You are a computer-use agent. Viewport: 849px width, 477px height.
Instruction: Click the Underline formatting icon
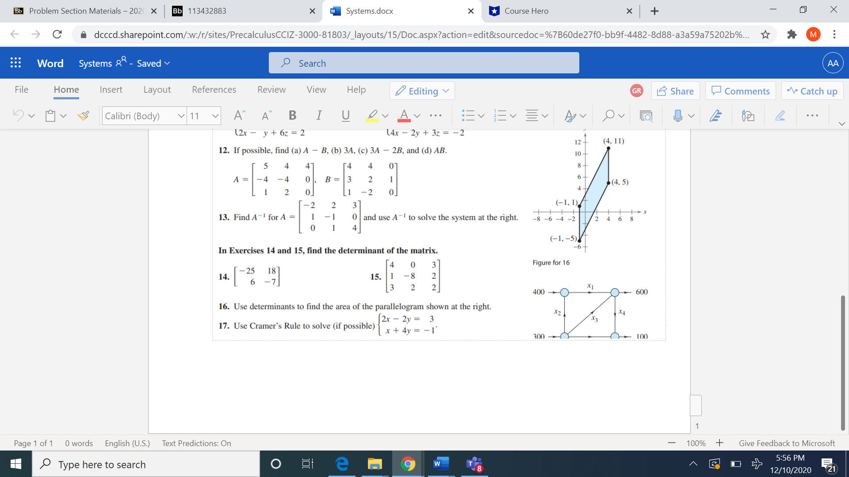point(345,116)
